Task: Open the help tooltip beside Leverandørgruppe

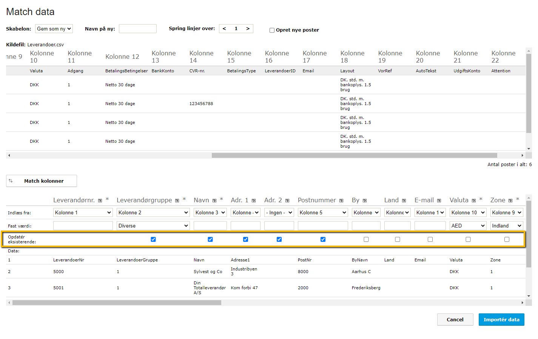Action: point(177,200)
